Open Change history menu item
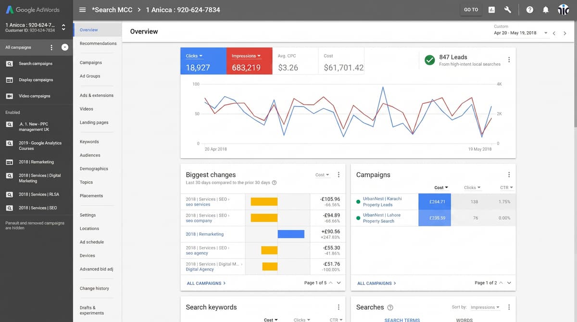This screenshot has width=577, height=322. click(x=94, y=288)
